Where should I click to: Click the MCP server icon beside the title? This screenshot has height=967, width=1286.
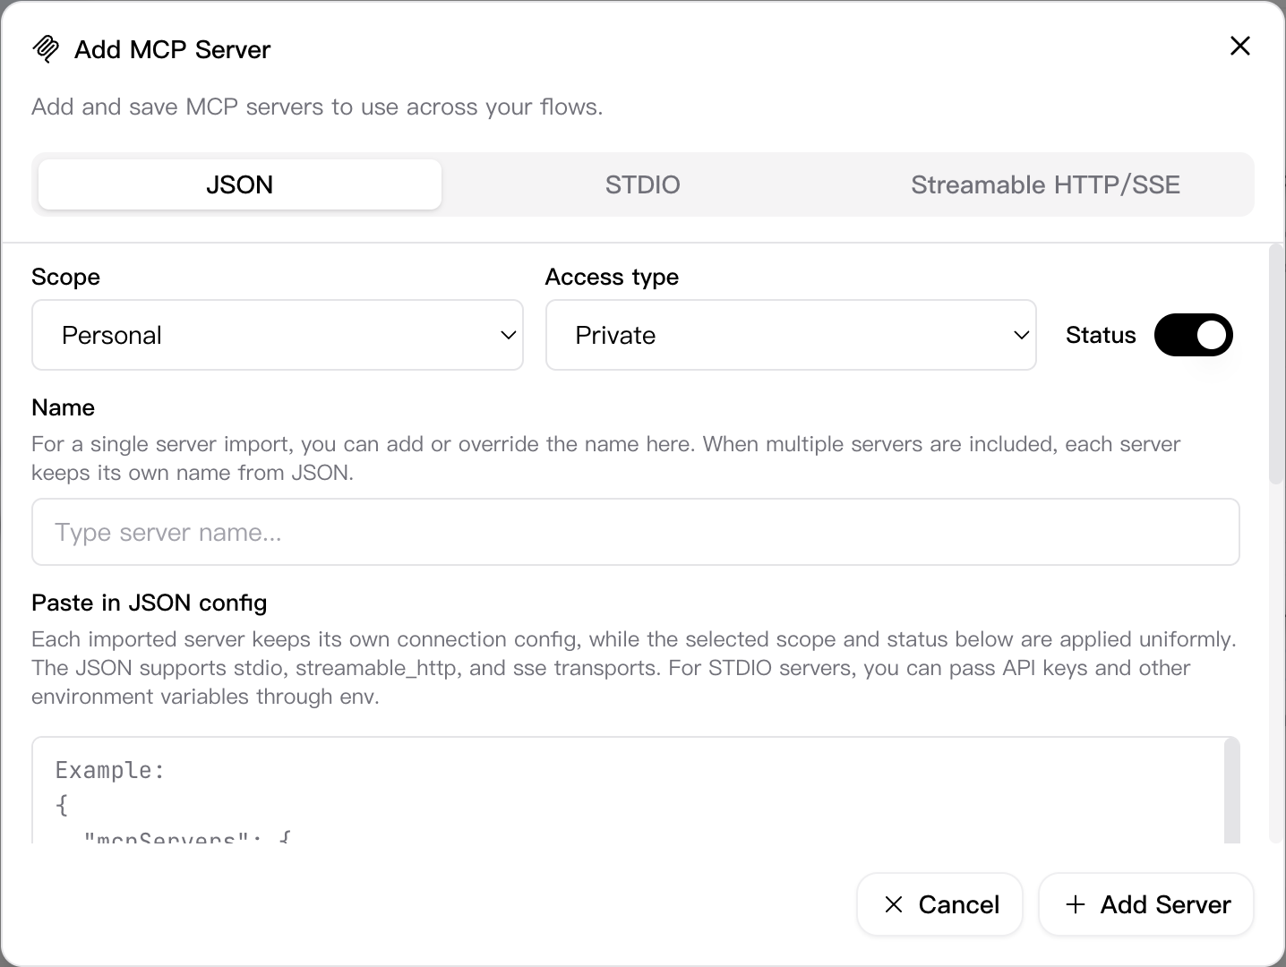pos(46,49)
